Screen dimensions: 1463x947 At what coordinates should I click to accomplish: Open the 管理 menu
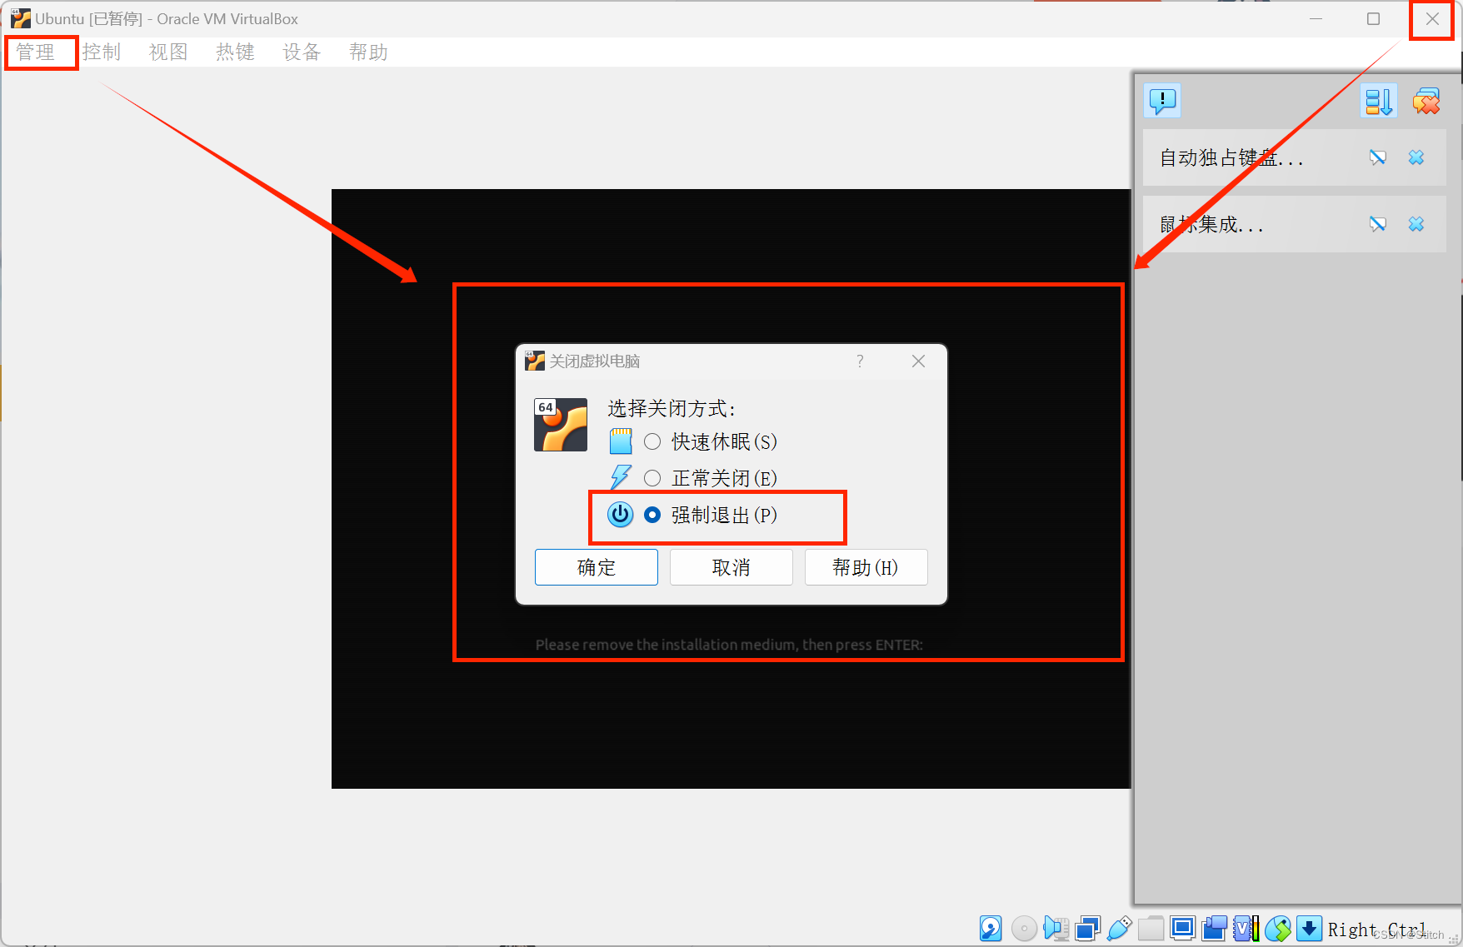click(35, 52)
